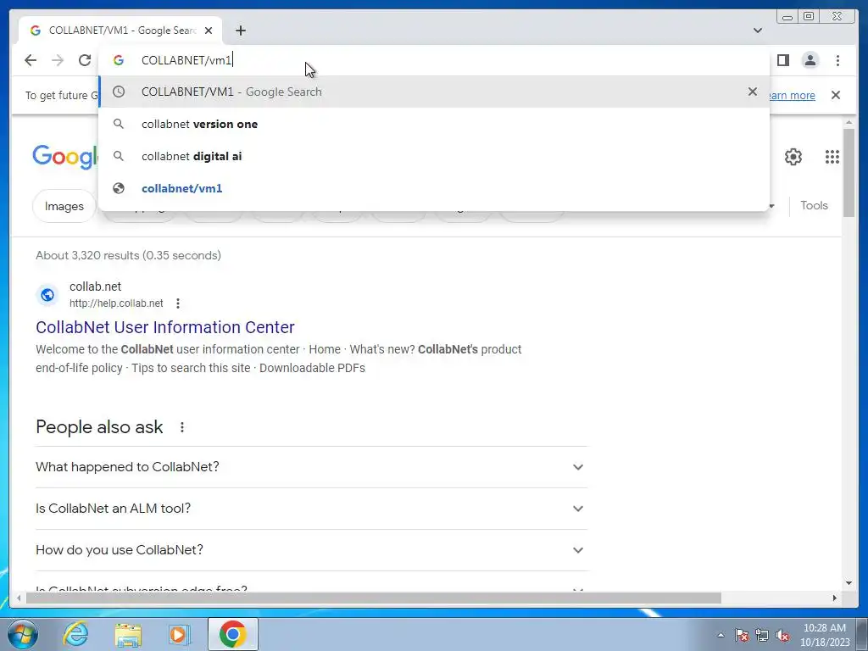Remove the COLLABNET/VM1 history suggestion
The image size is (868, 651).
(x=753, y=92)
